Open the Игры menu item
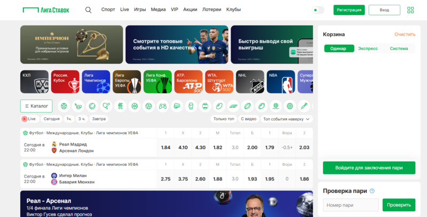Image resolution: width=427 pixels, height=217 pixels. coord(140,10)
